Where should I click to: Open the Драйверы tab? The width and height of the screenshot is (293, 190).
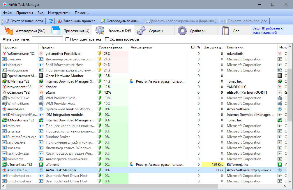(196, 31)
